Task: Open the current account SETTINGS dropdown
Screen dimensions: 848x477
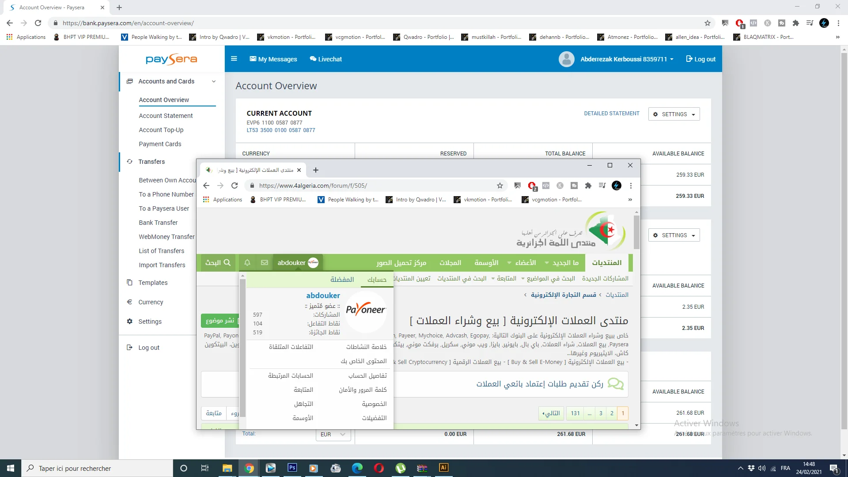Action: click(674, 114)
